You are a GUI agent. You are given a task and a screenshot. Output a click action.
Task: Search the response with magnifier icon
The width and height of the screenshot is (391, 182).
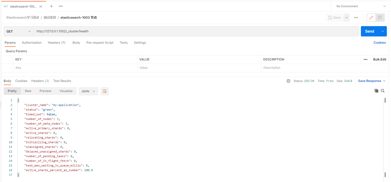point(383,91)
